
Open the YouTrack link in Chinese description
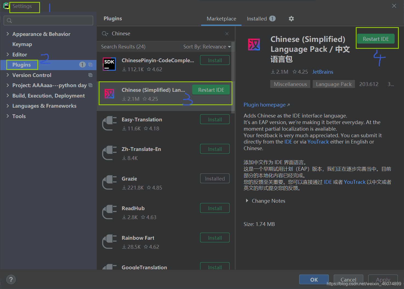[x=355, y=182]
